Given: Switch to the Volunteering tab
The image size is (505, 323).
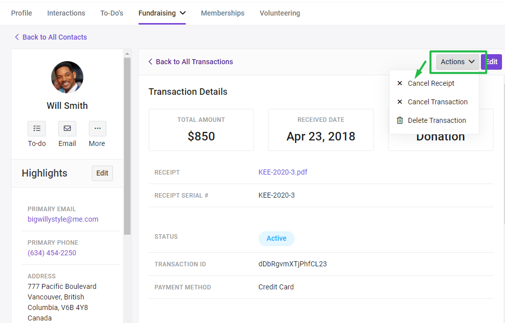Looking at the screenshot, I should (x=280, y=13).
